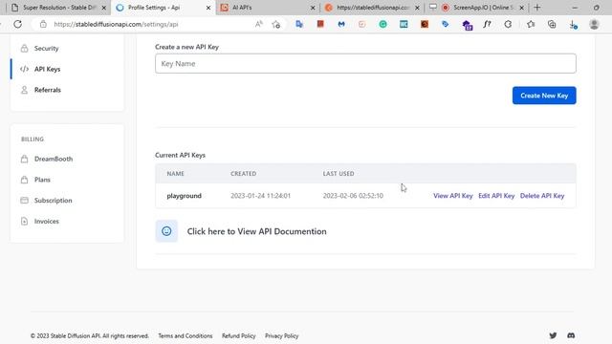The image size is (612, 344).
Task: Open the DreamBooth billing page
Action: tap(54, 159)
